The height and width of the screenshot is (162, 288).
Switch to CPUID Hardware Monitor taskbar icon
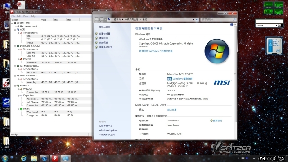[x=55, y=158]
